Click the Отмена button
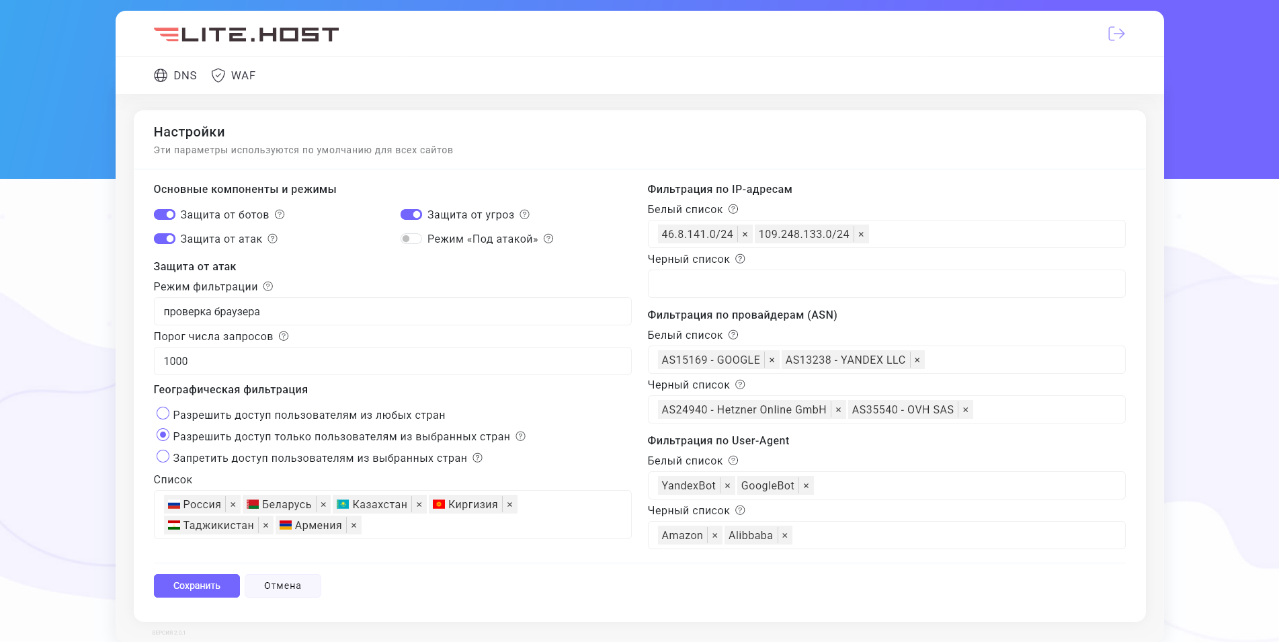Image resolution: width=1279 pixels, height=642 pixels. (x=282, y=586)
